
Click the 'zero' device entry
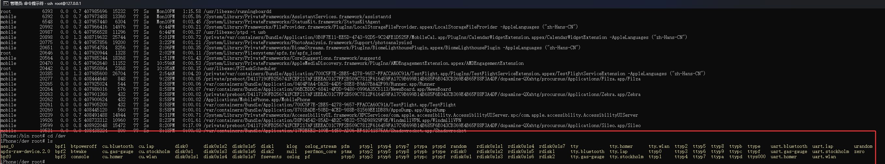[x=860, y=151]
